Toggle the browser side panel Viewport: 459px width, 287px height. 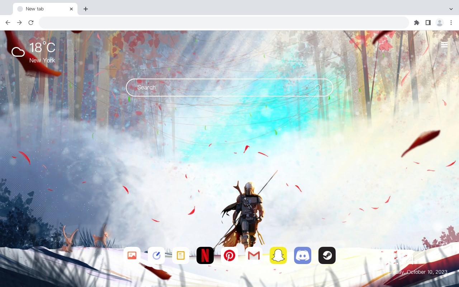coord(428,23)
